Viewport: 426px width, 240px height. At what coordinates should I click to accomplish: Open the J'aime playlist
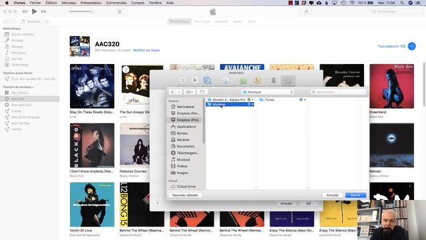click(x=16, y=111)
